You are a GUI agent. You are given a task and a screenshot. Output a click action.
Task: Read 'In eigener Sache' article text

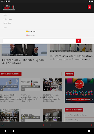[x=10, y=98]
